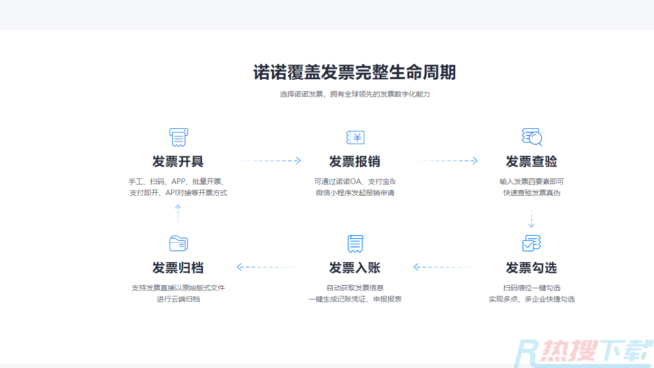Select the 发票归档 heading
Image resolution: width=654 pixels, height=368 pixels.
point(178,268)
